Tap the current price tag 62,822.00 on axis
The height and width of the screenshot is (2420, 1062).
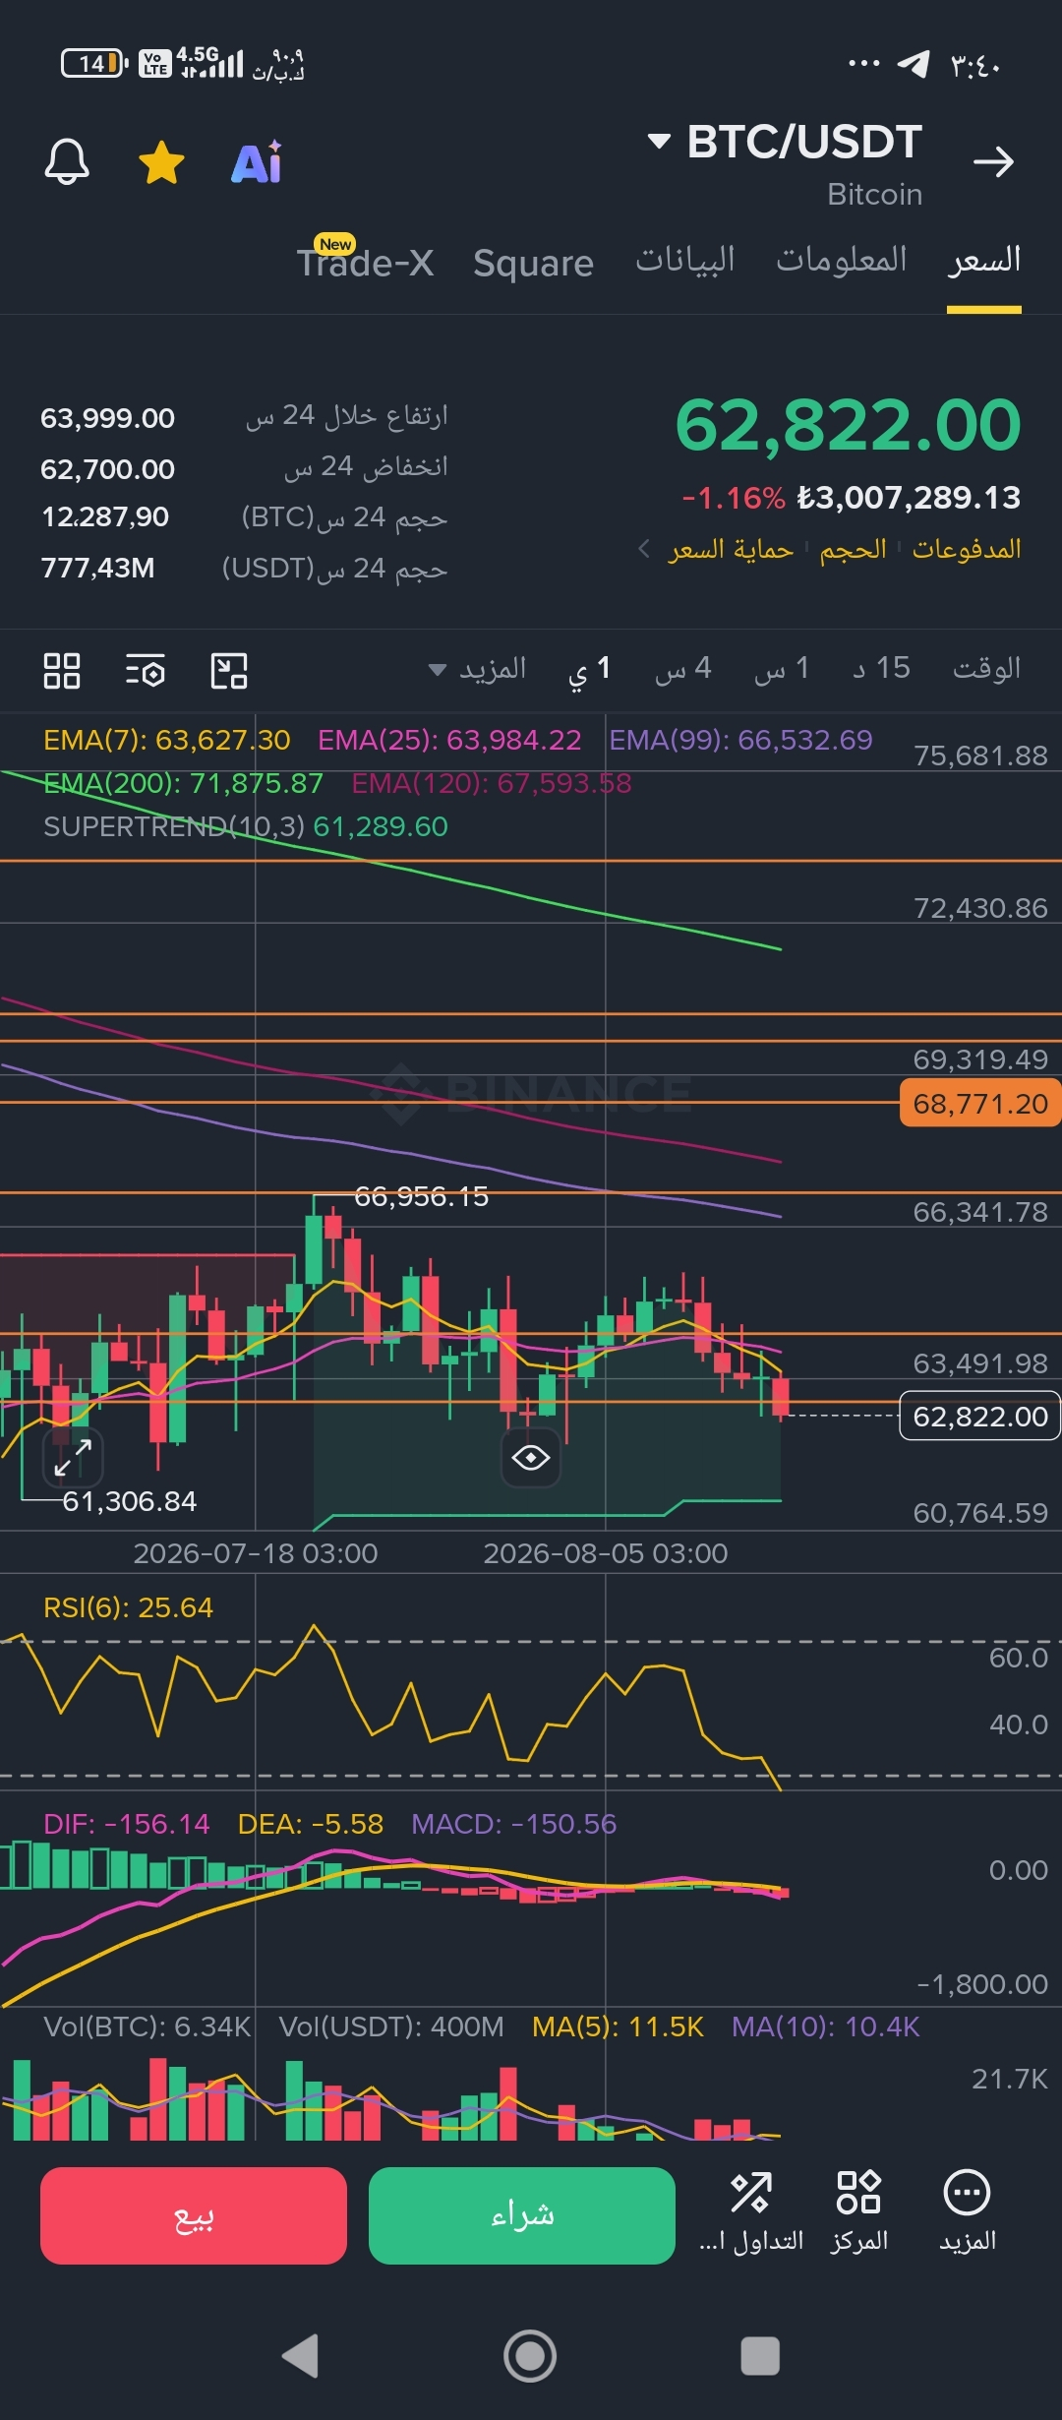(x=980, y=1416)
